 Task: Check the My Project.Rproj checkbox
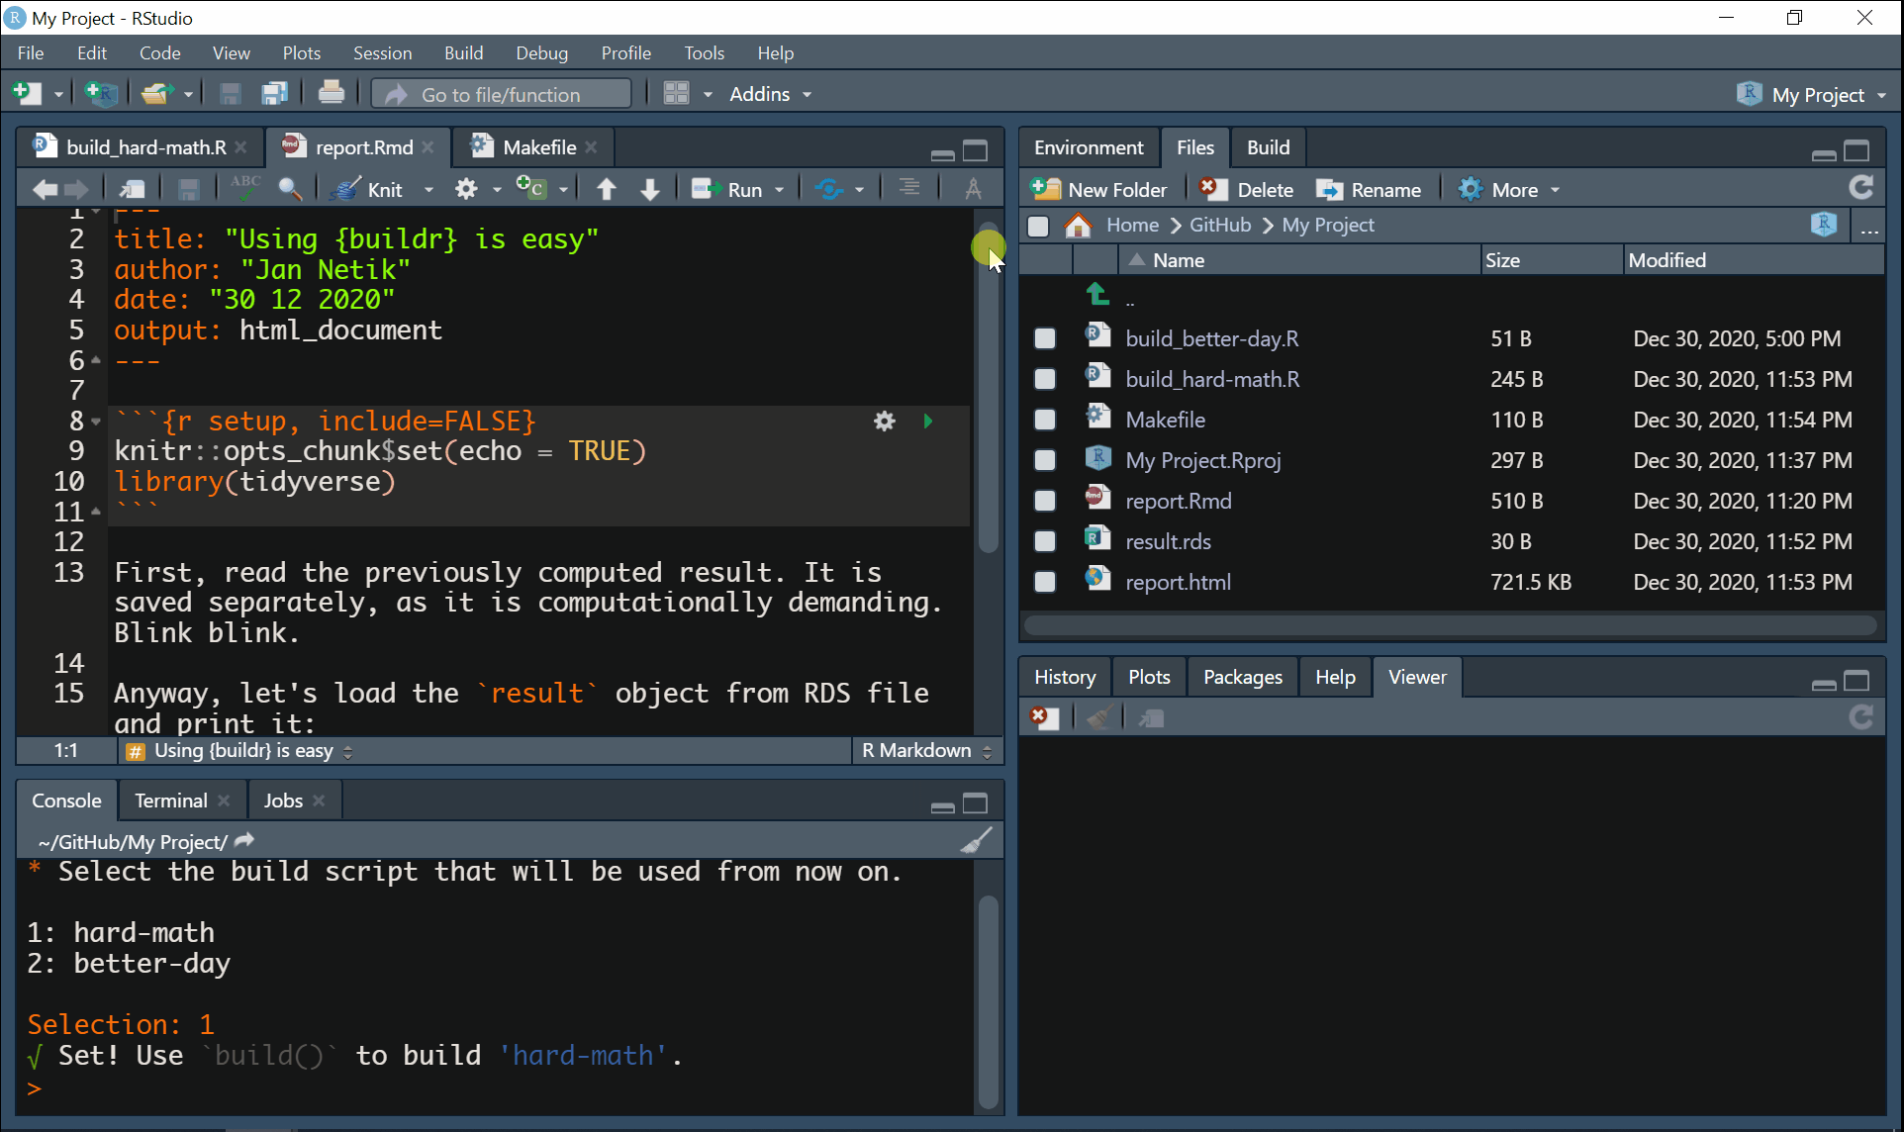pos(1045,460)
